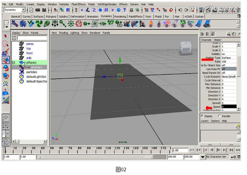Open the viewport Renderer menu
This screenshot has height=175, width=247.
tap(95, 33)
